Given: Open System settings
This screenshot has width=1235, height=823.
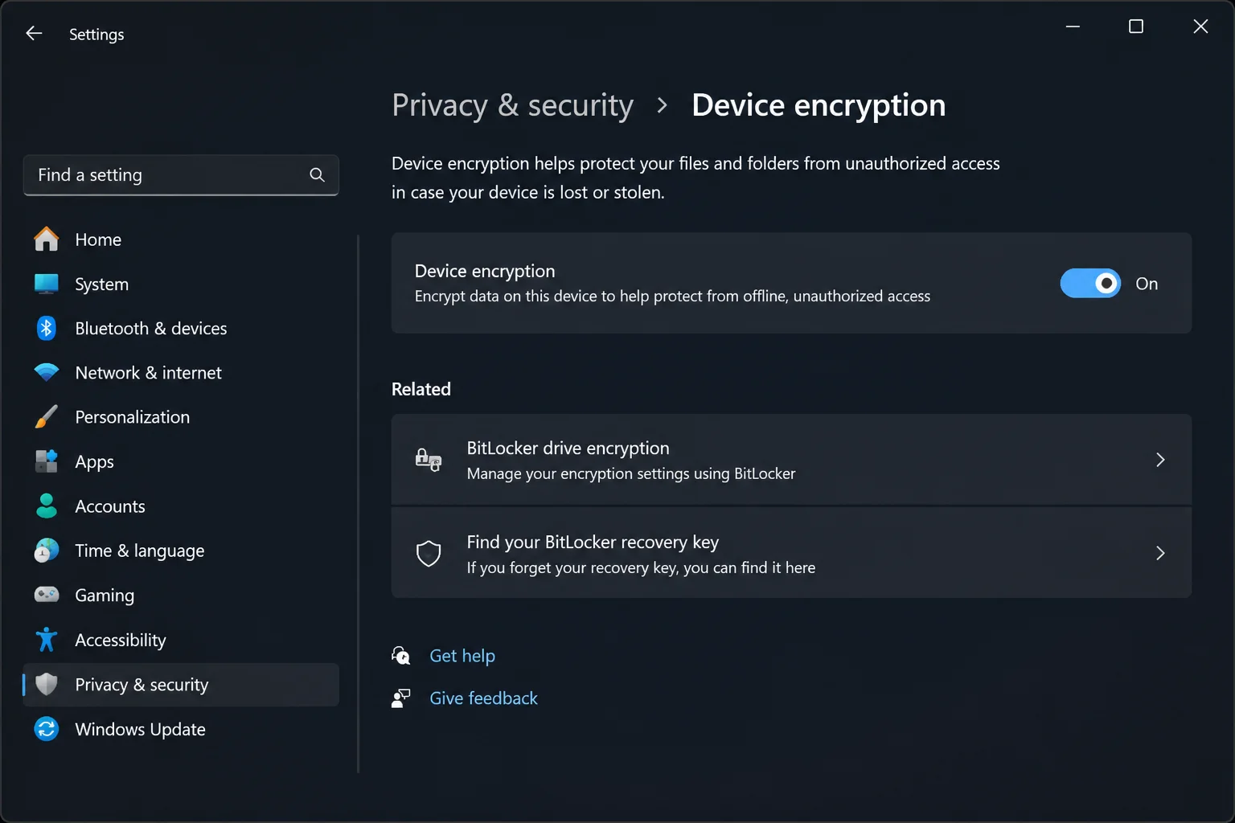Looking at the screenshot, I should [x=181, y=284].
